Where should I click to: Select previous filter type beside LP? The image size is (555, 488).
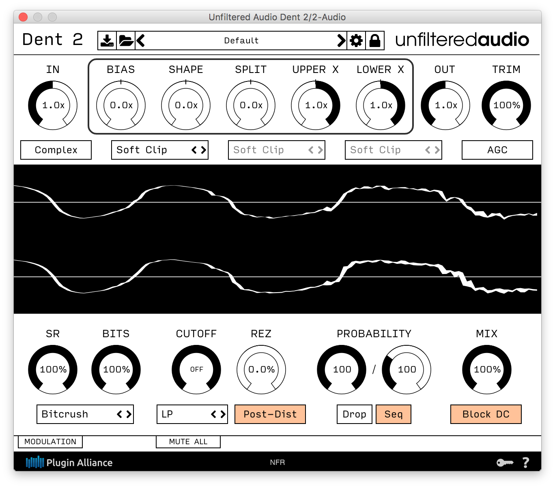214,414
